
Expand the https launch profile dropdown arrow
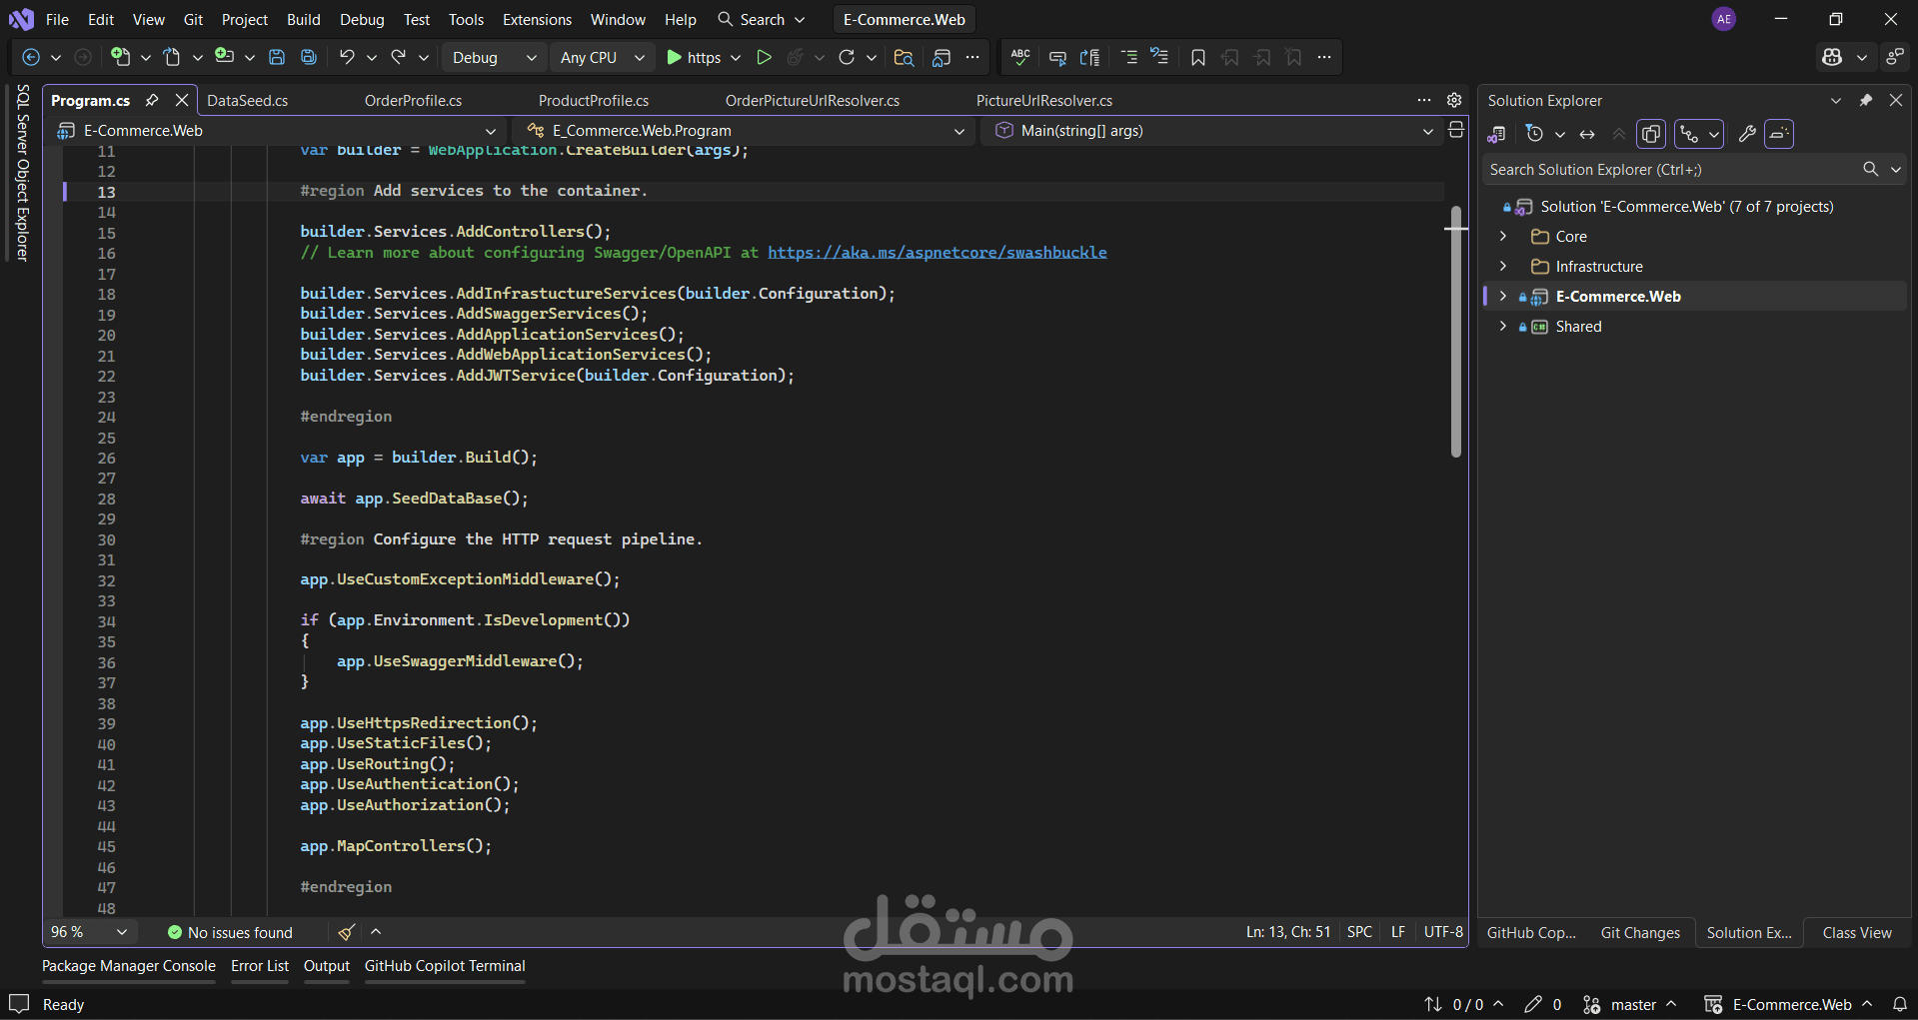(736, 58)
